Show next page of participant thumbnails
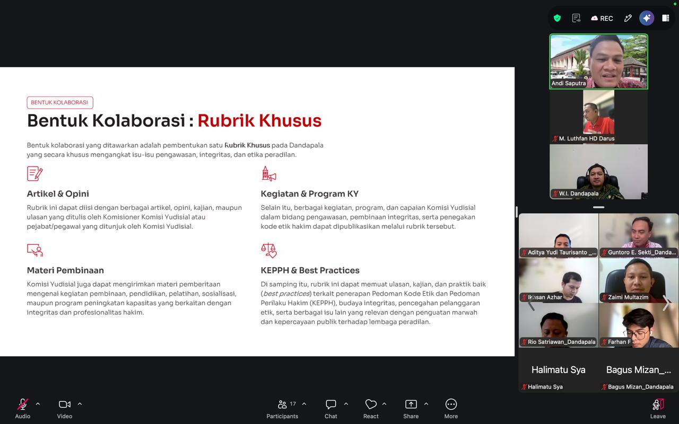 coord(667,303)
